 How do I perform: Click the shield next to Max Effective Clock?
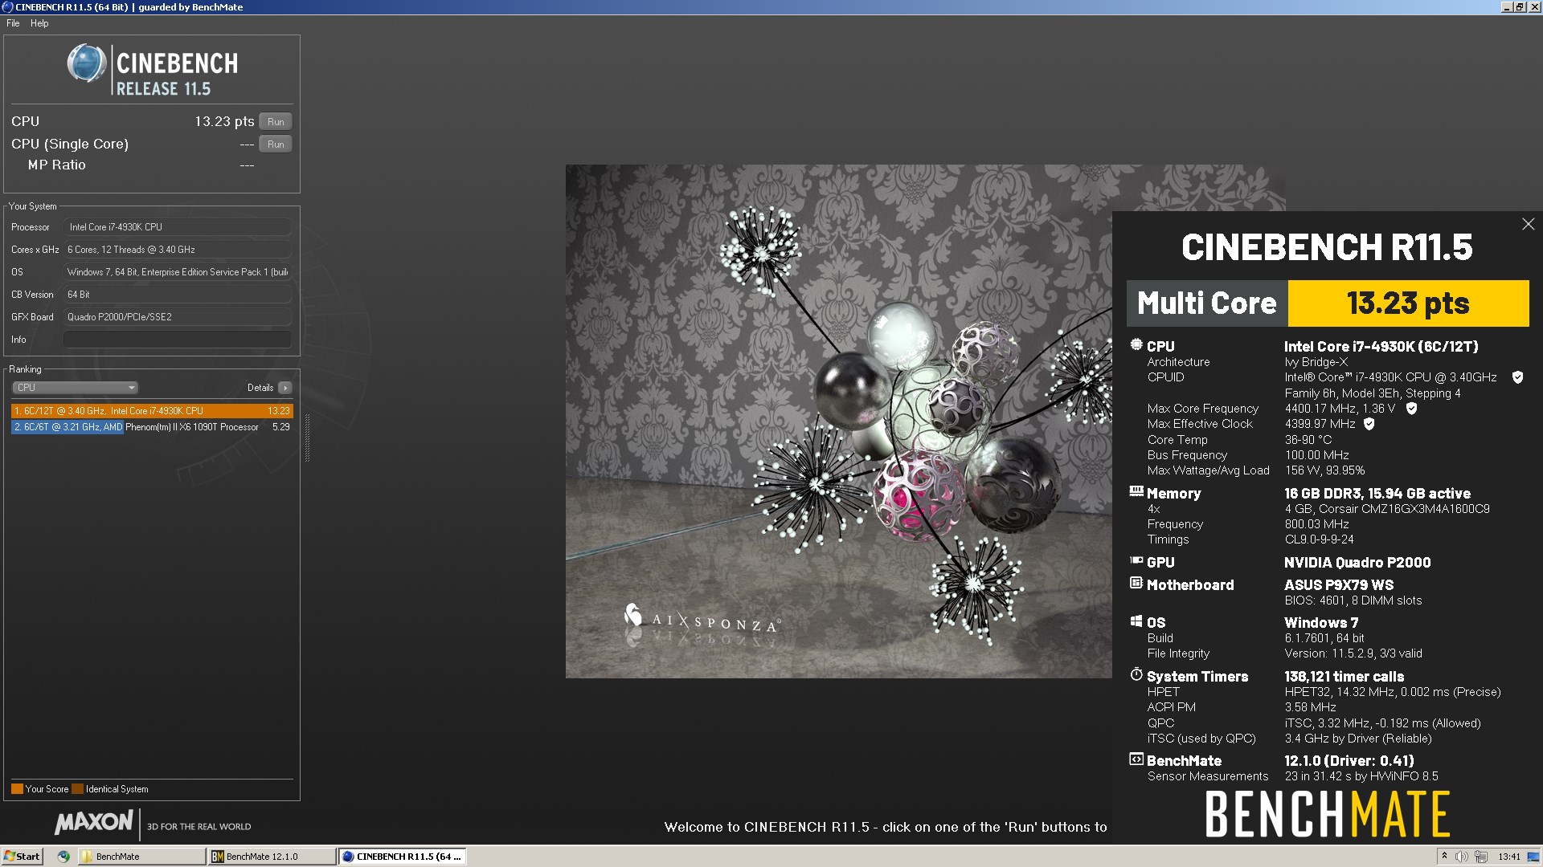pos(1369,424)
